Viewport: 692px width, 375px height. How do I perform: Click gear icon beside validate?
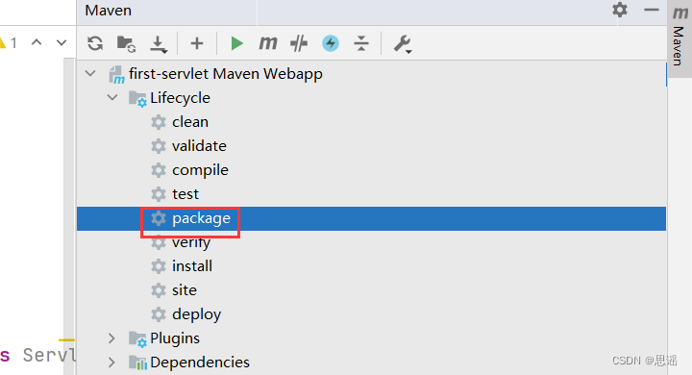click(x=159, y=146)
